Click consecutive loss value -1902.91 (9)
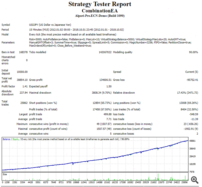Viewport: 202px width, 187px height. point(191,129)
